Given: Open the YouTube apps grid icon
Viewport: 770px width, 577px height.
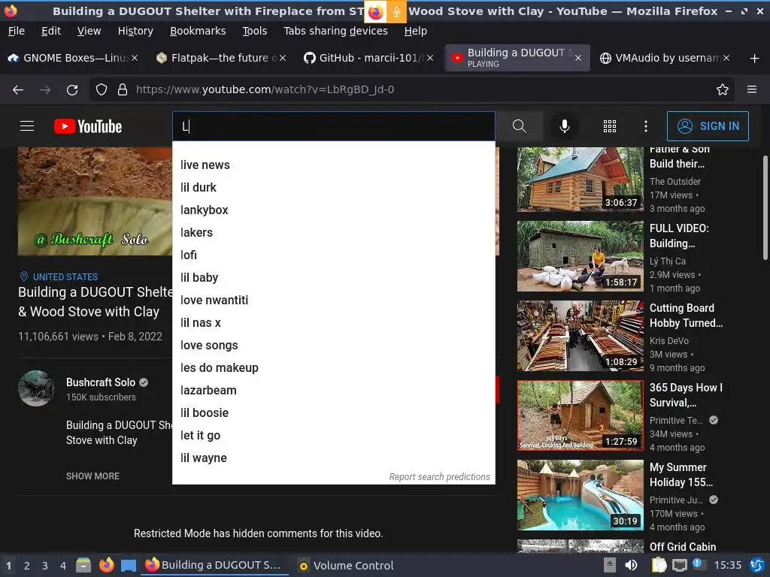Looking at the screenshot, I should click(x=609, y=126).
